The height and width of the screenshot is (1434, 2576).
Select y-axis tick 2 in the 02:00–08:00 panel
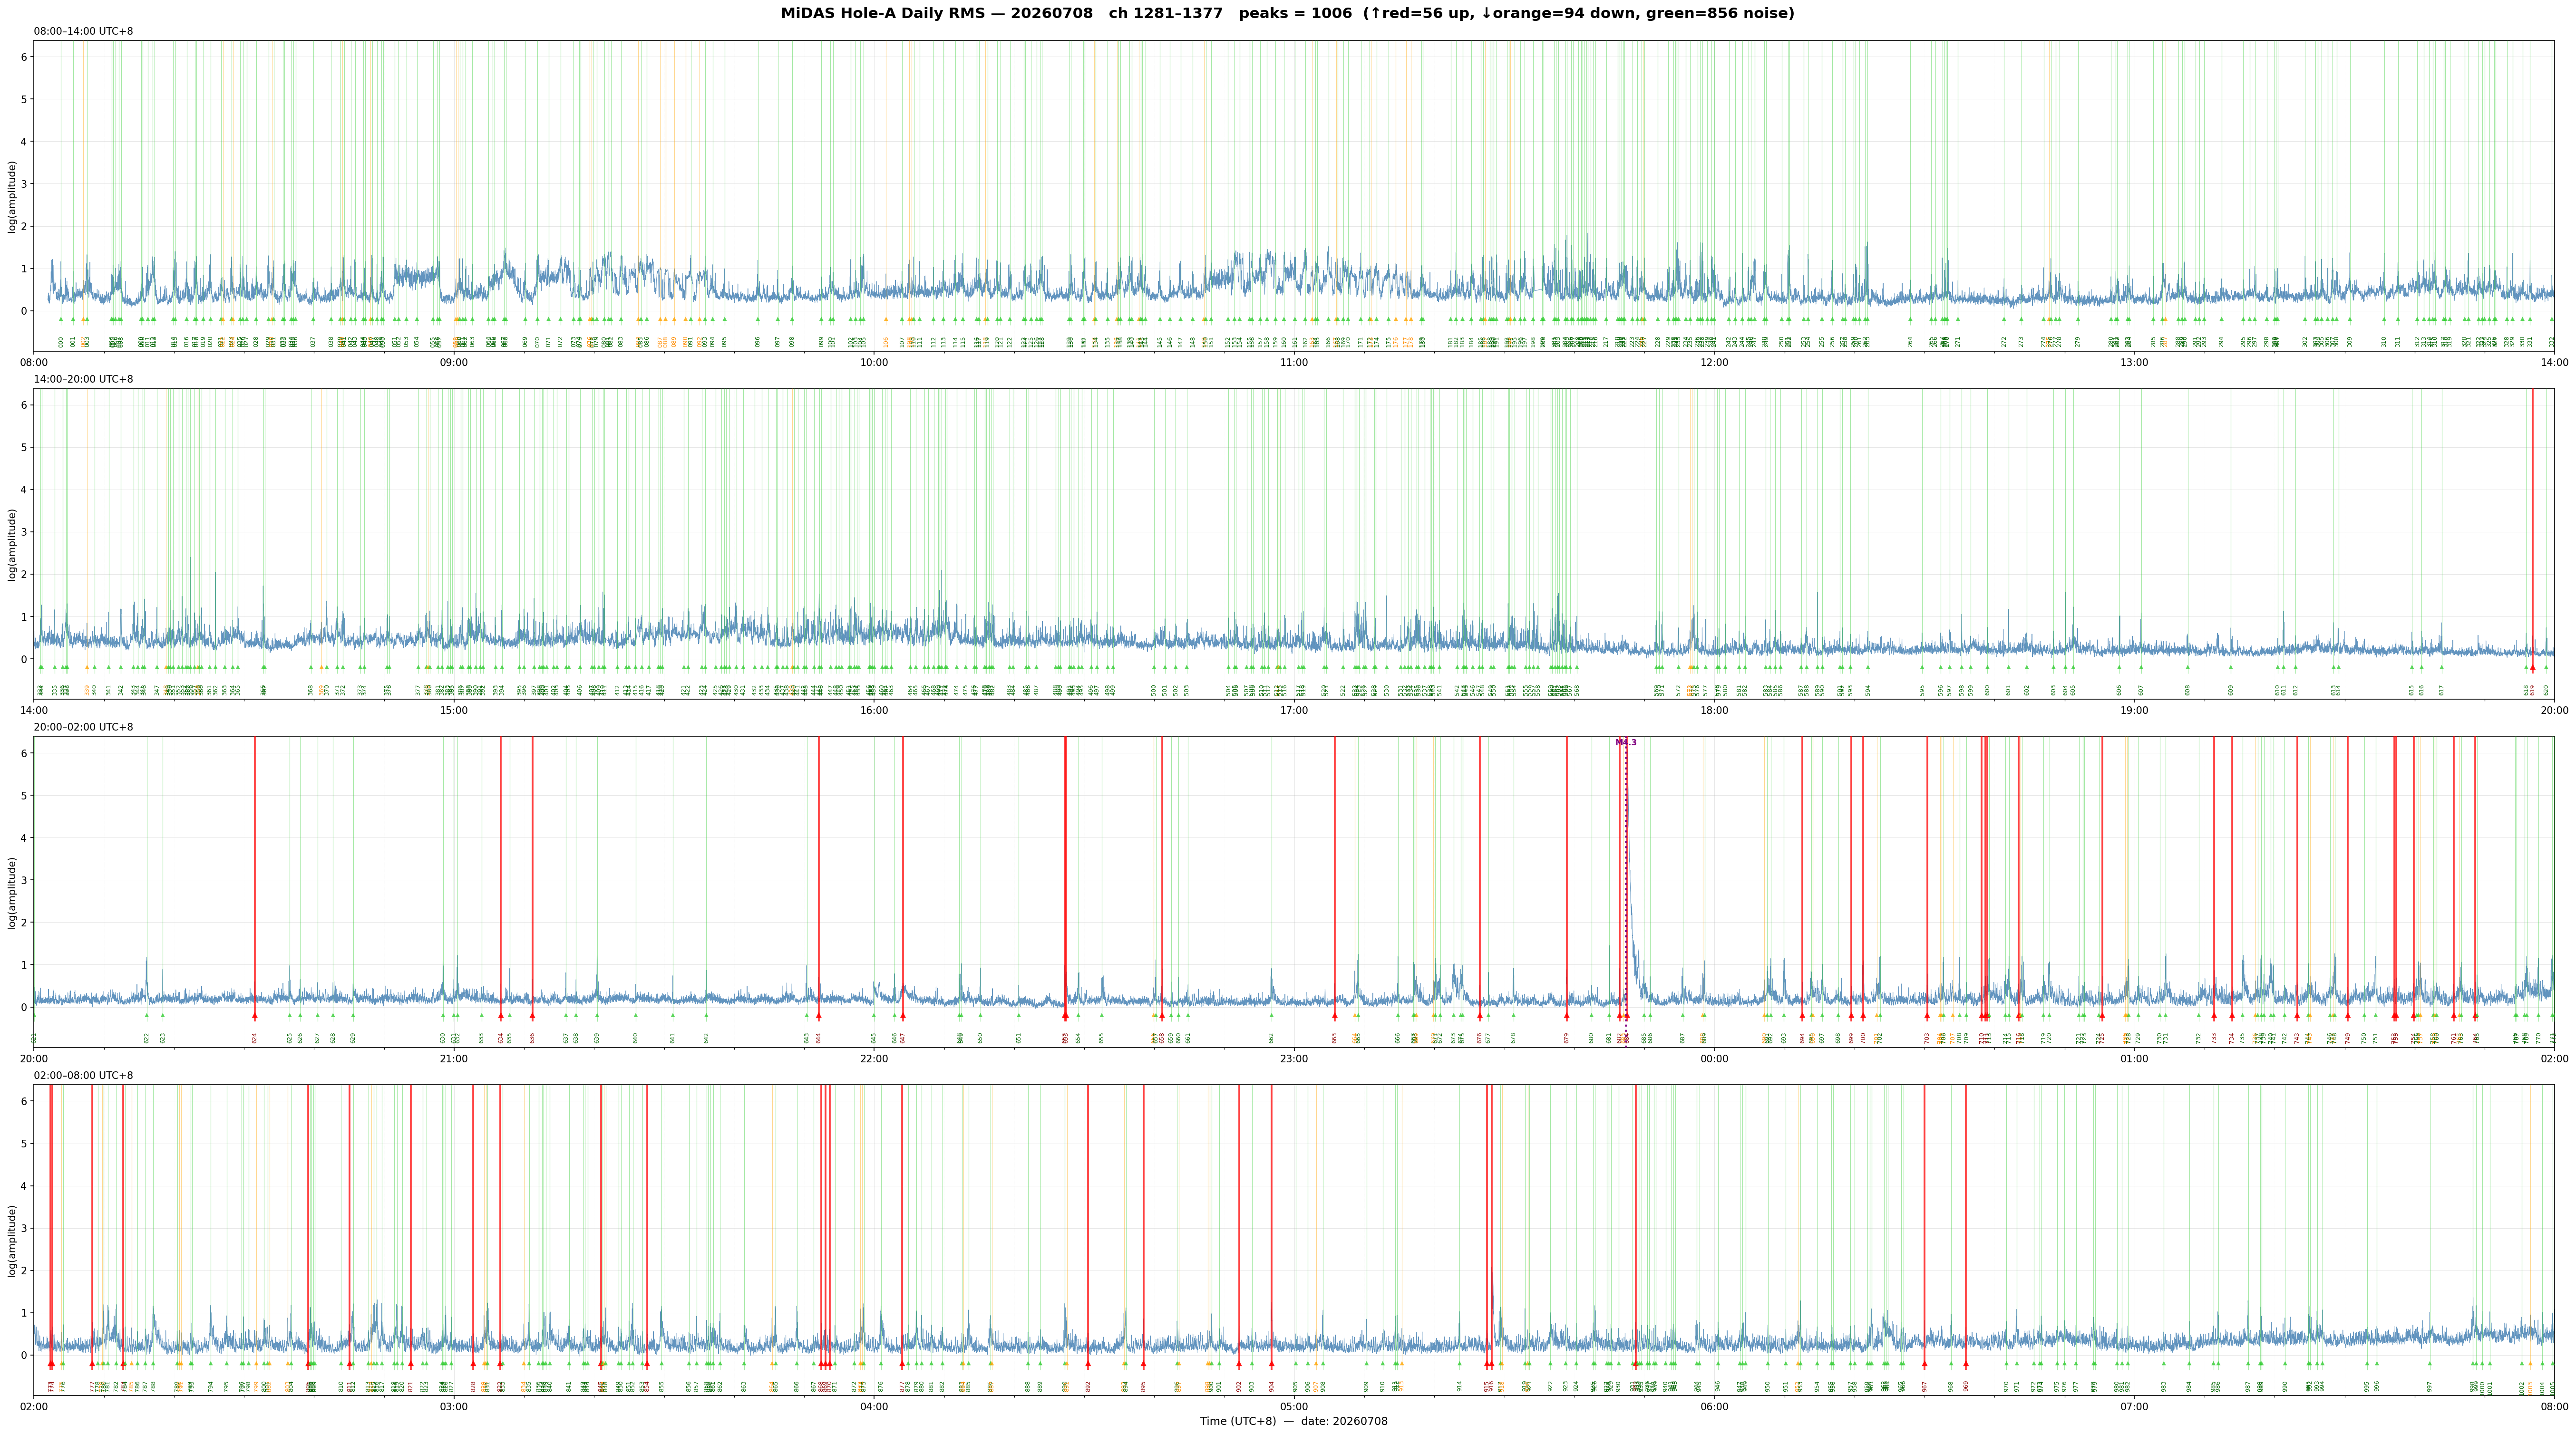(24, 1270)
